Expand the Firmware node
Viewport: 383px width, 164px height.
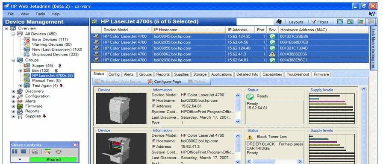tap(13, 106)
